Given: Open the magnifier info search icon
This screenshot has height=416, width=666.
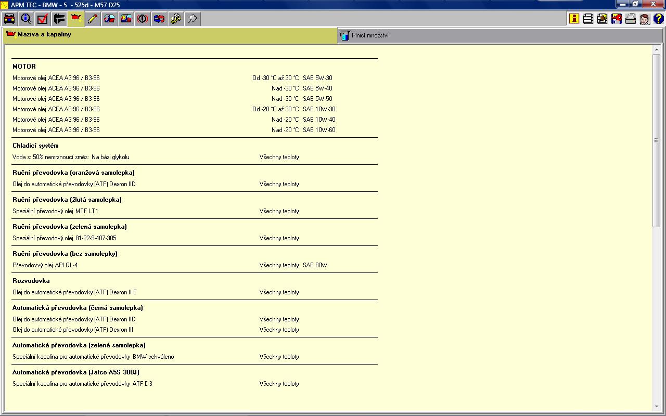Looking at the screenshot, I should pos(26,19).
